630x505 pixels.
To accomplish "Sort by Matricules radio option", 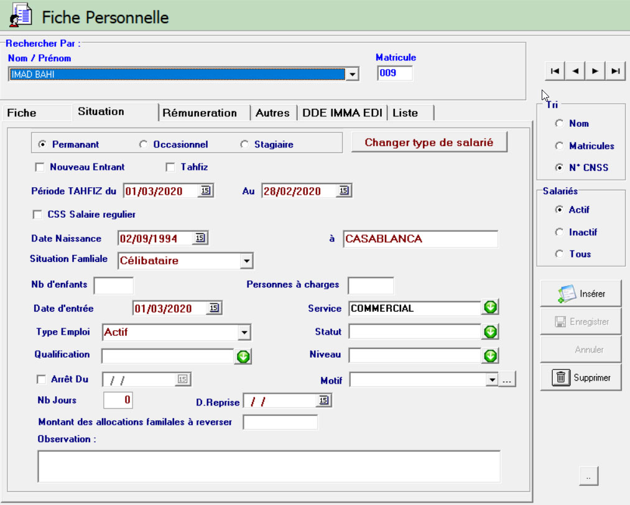I will pyautogui.click(x=560, y=146).
